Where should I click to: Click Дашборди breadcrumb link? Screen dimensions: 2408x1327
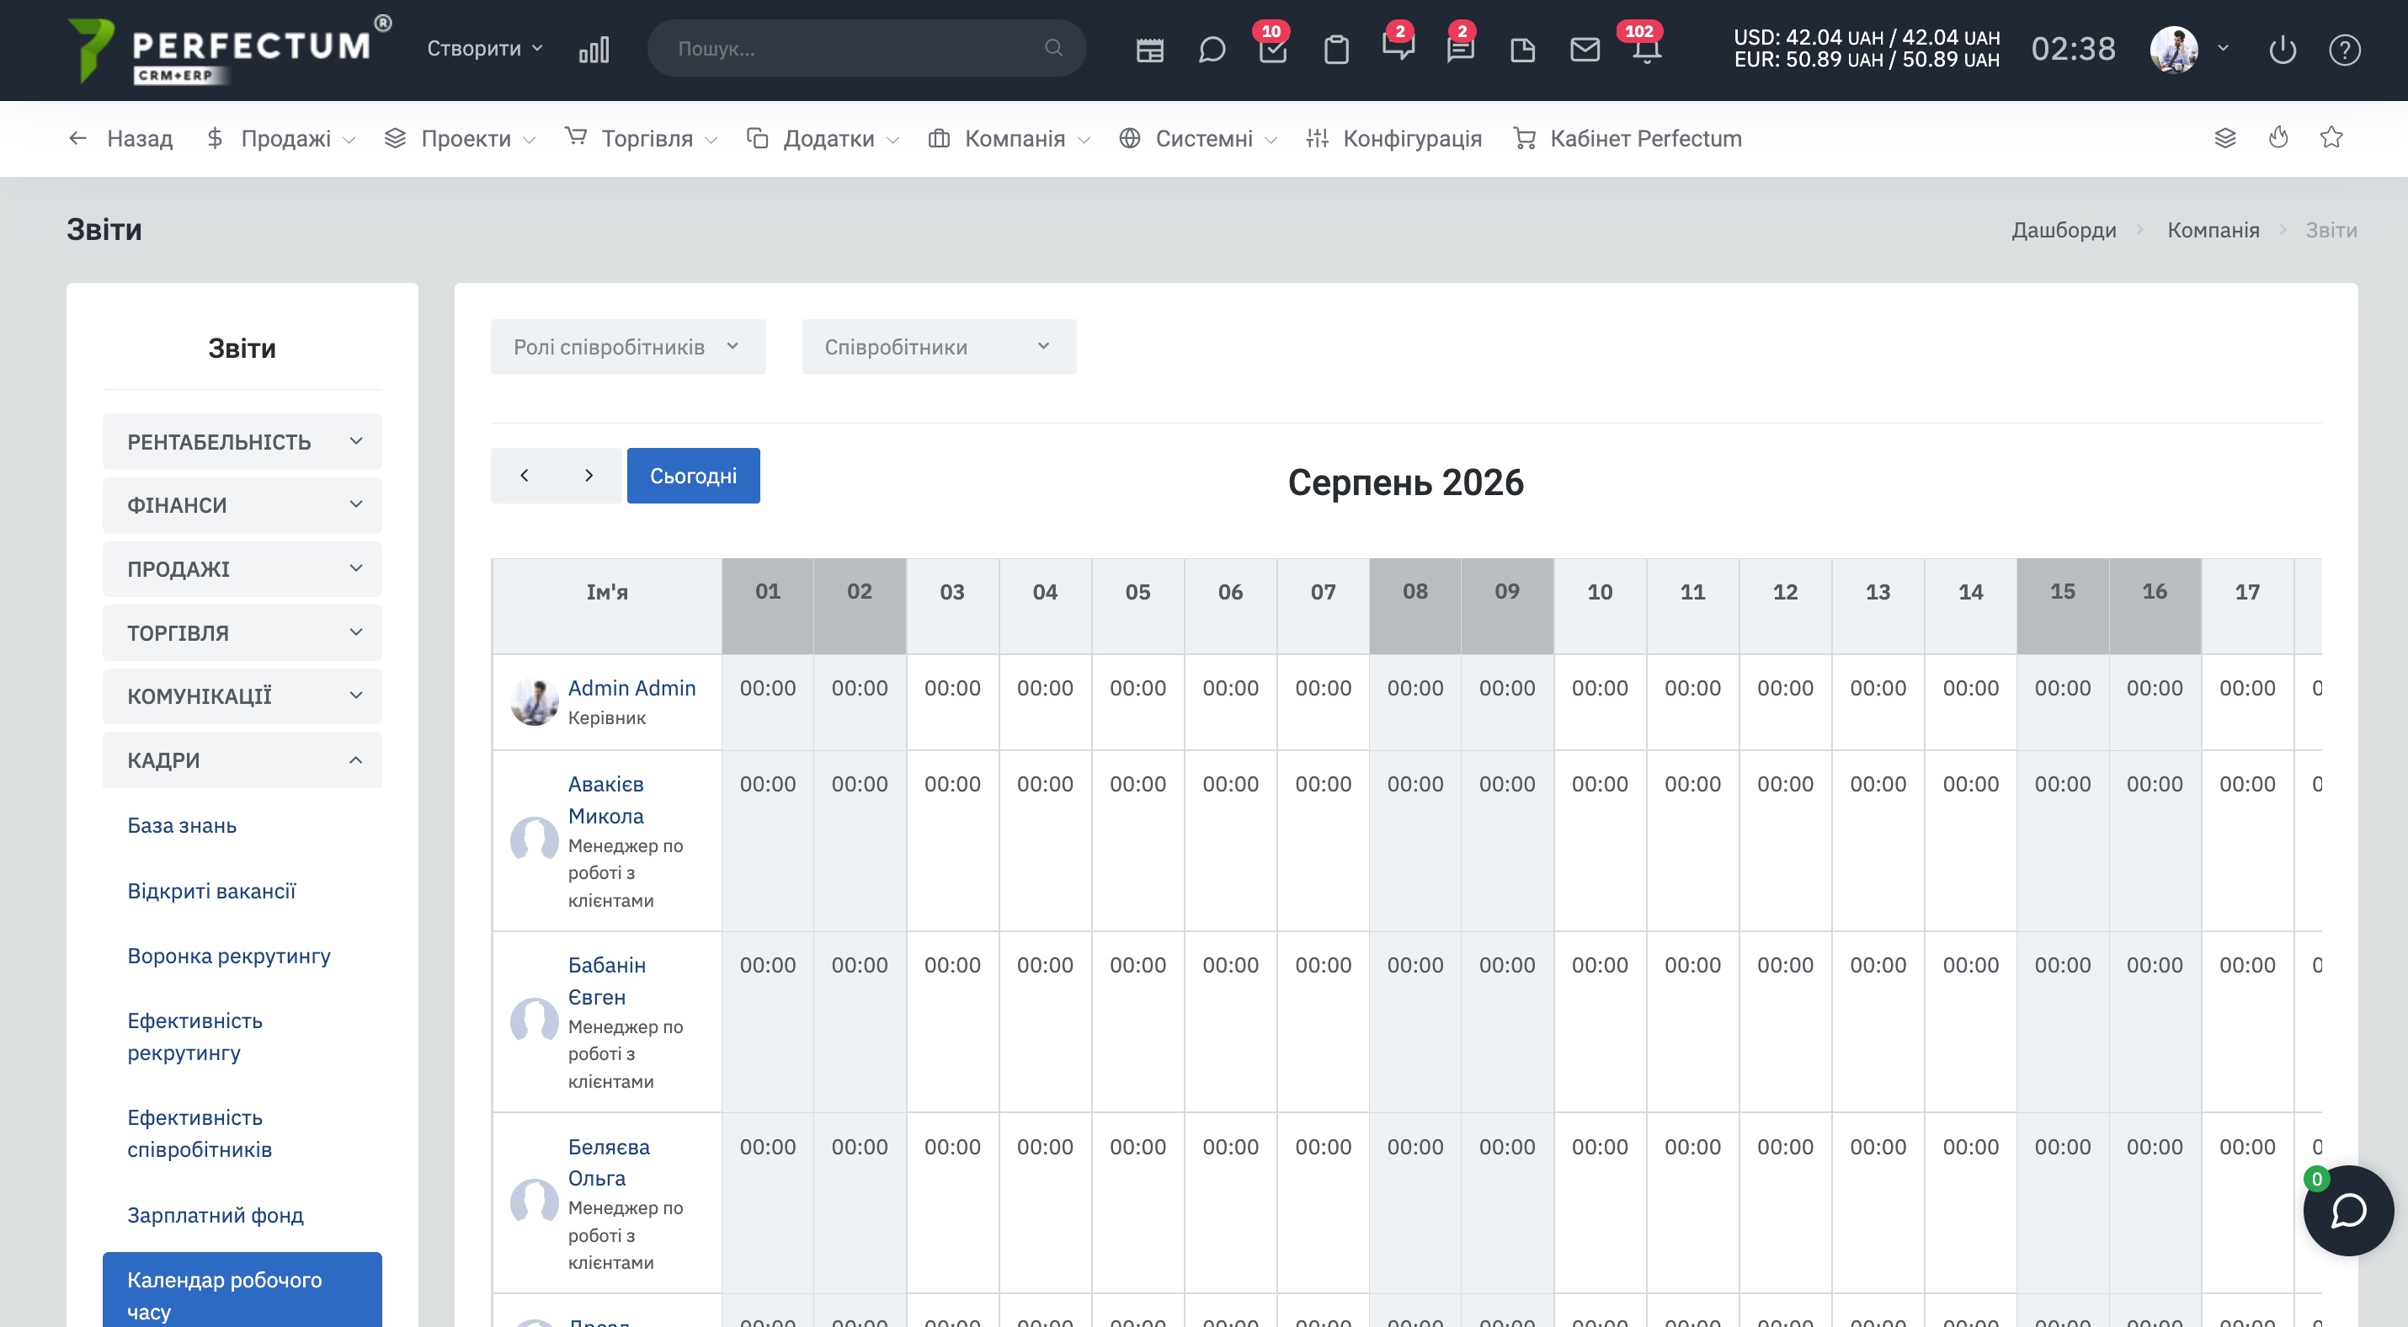point(2064,230)
